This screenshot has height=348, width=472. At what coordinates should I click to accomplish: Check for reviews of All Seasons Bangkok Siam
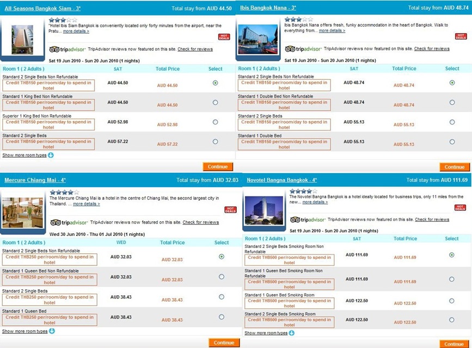click(x=195, y=49)
